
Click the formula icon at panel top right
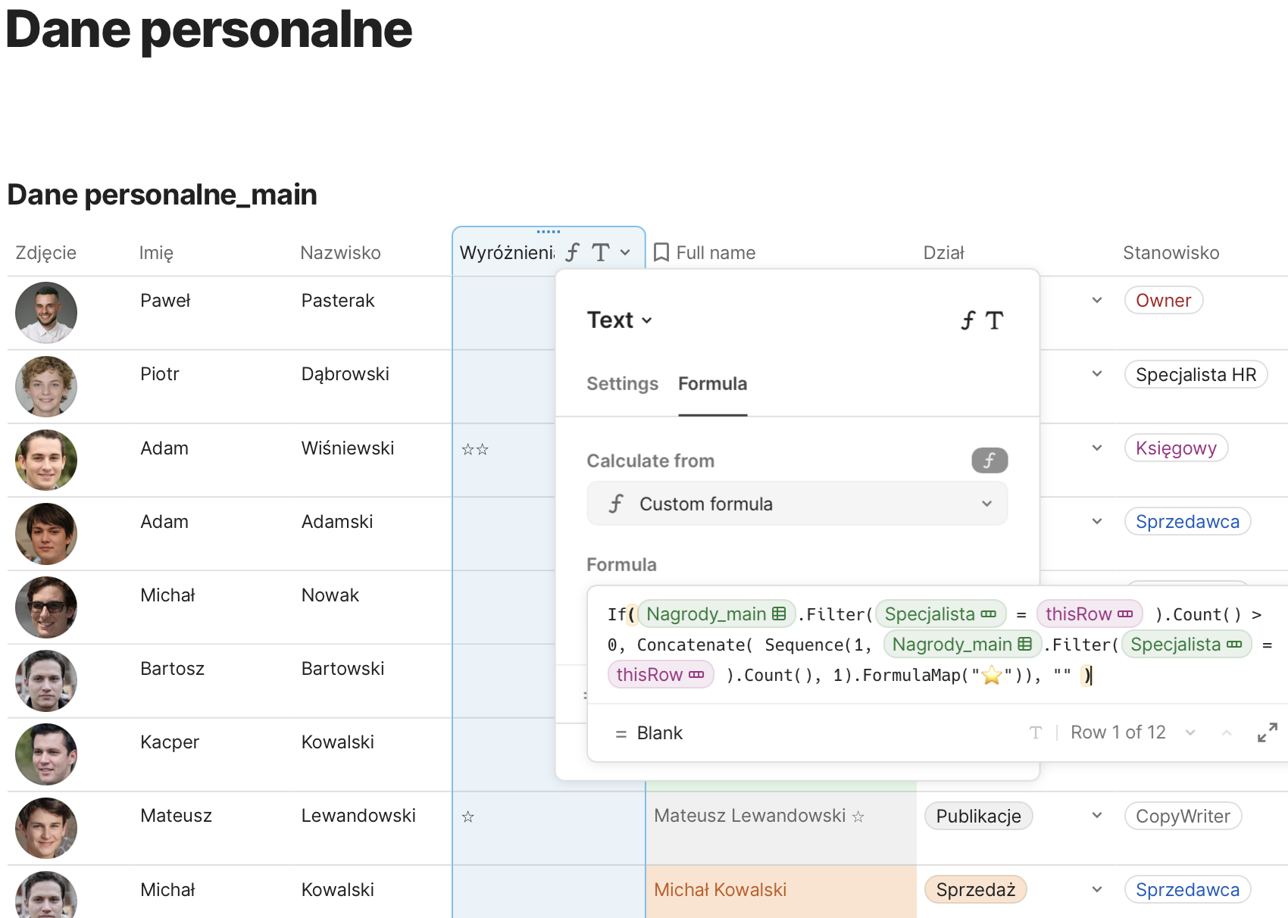[x=968, y=320]
